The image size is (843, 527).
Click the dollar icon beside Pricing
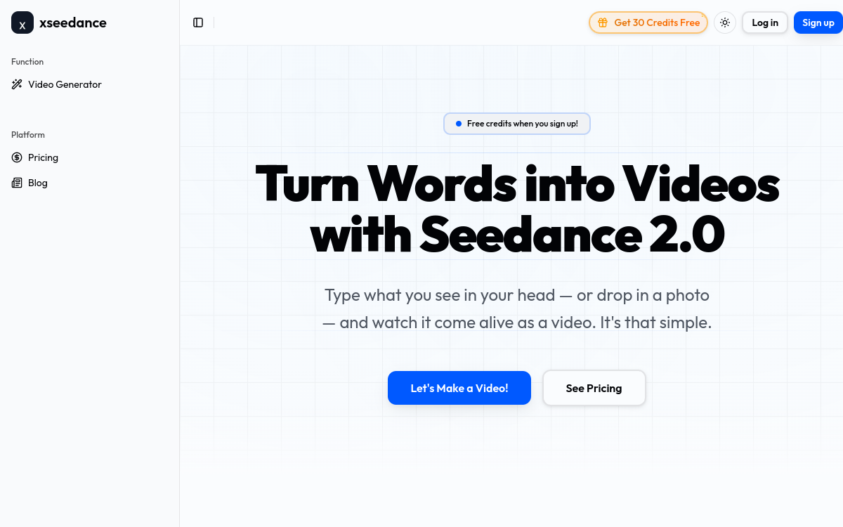[17, 157]
